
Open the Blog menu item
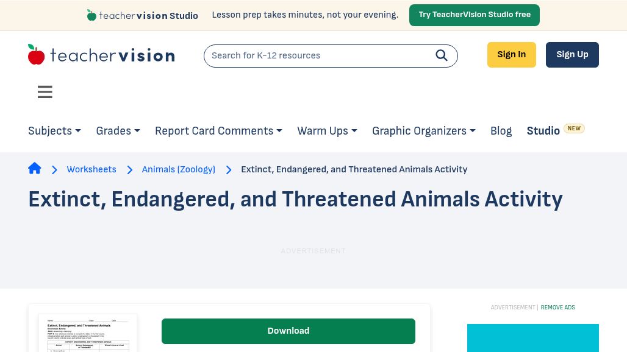click(501, 131)
